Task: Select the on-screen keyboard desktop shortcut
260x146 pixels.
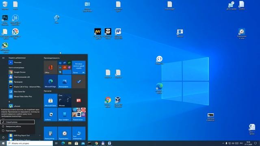Action: click(x=210, y=117)
